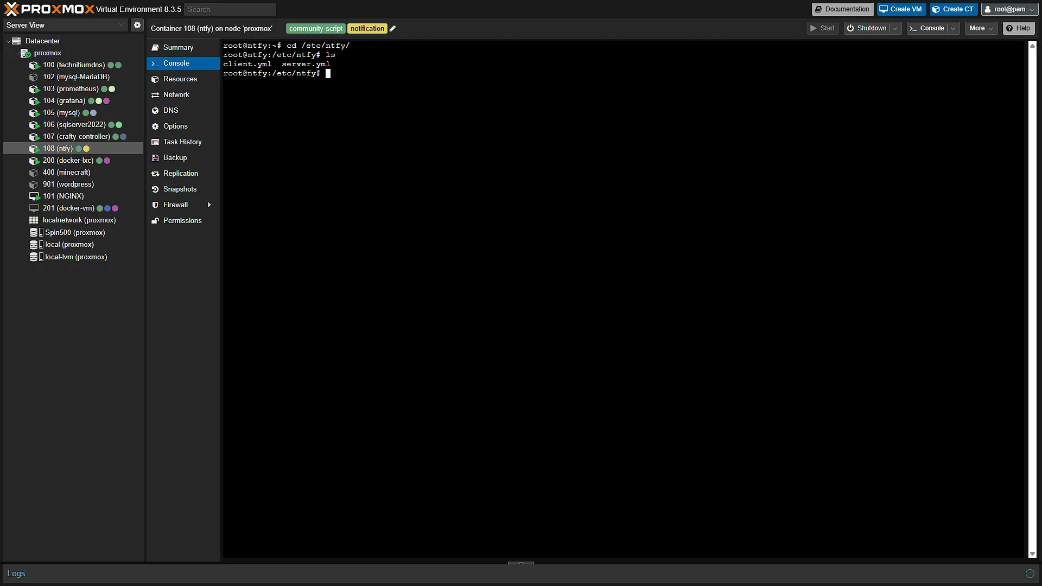Open the Task History tab
The image size is (1042, 586).
(183, 142)
